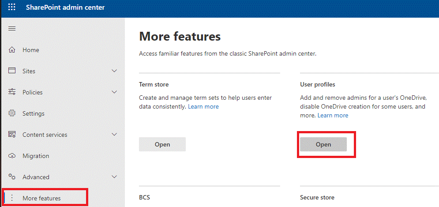
Task: Click the Content services icon
Action: (12, 135)
